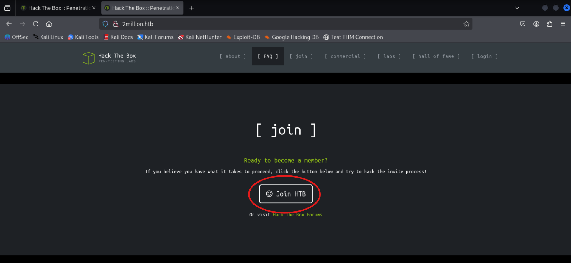Viewport: 571px width, 263px height.
Task: Reload the current page
Action: tap(36, 24)
